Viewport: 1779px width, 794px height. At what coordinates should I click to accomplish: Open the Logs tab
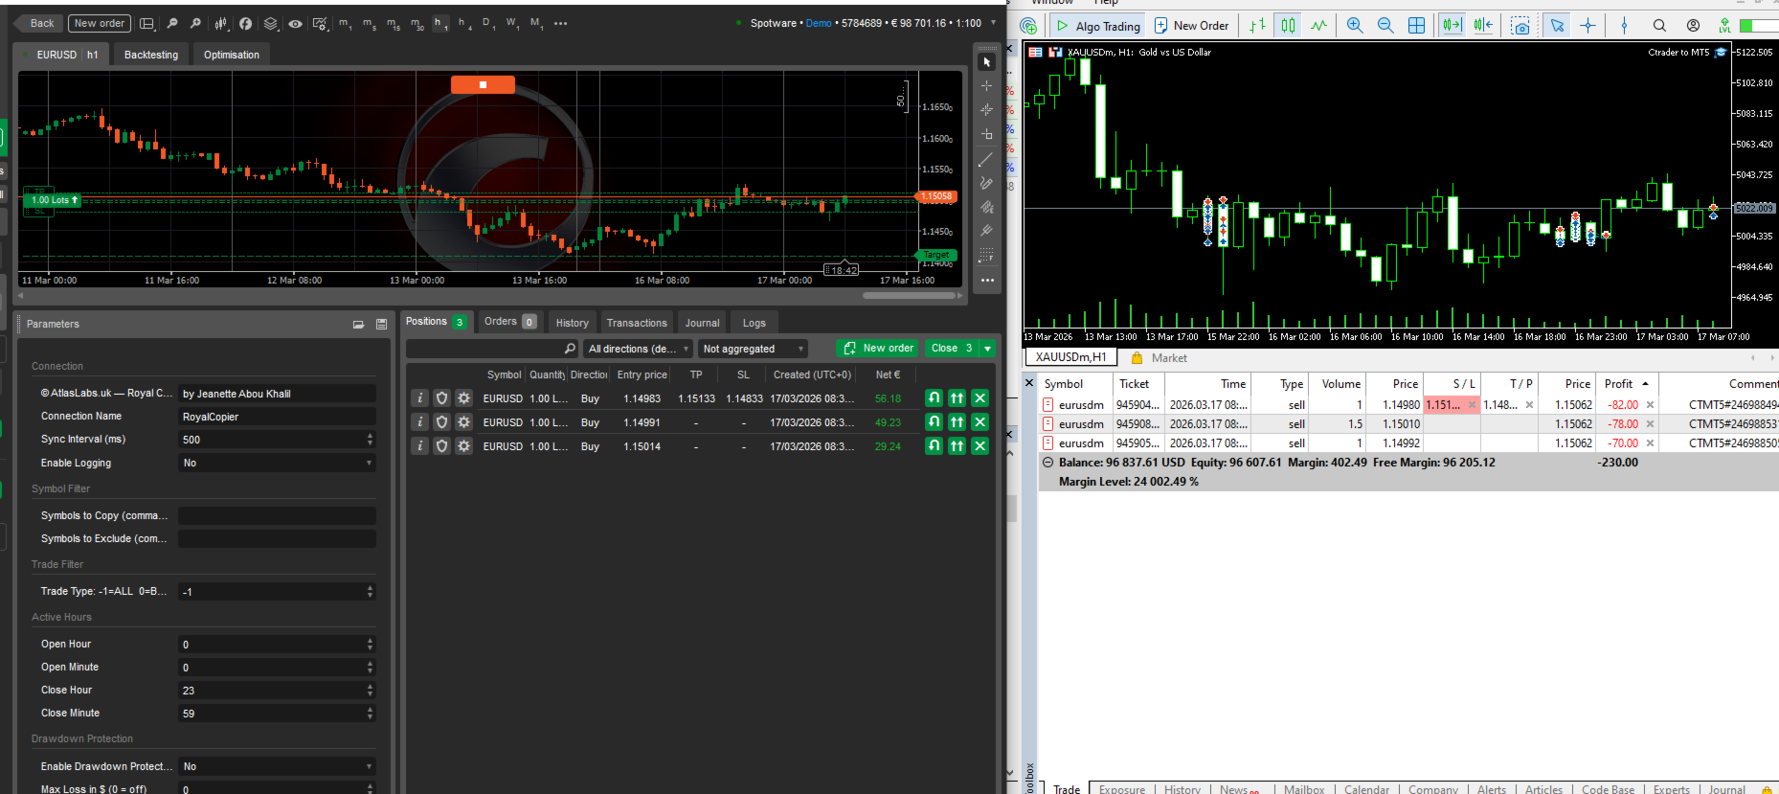coord(754,323)
